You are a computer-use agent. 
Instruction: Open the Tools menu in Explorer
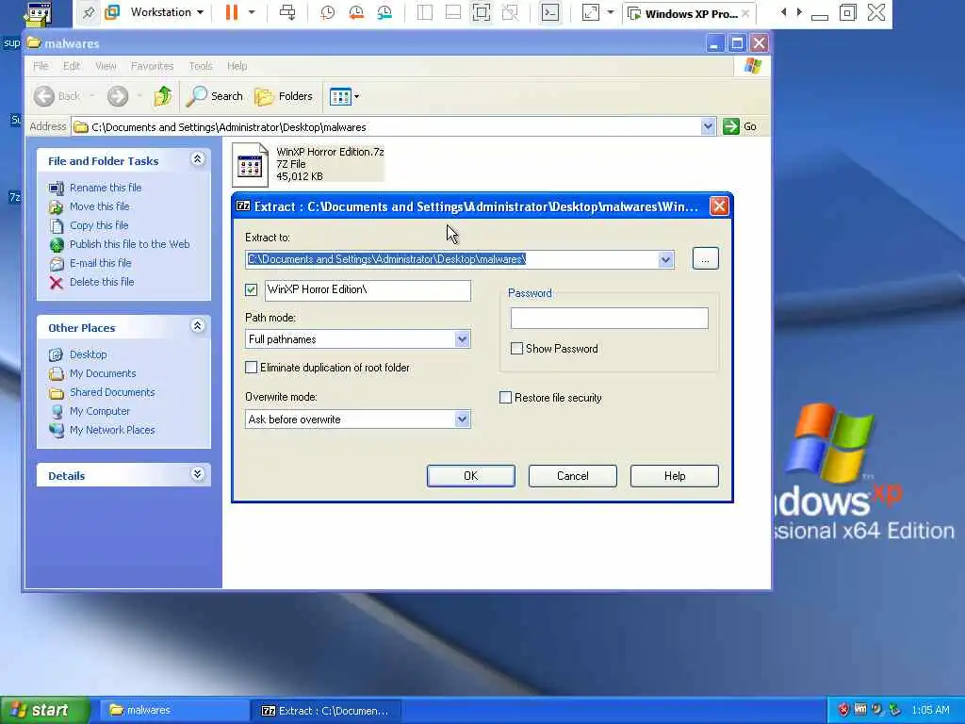point(201,66)
